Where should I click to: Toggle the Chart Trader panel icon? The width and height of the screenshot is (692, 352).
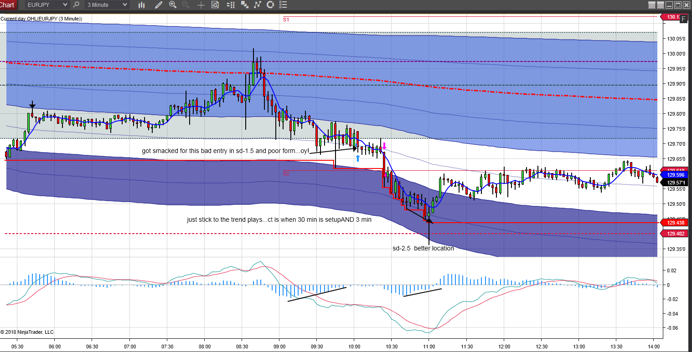click(x=231, y=5)
